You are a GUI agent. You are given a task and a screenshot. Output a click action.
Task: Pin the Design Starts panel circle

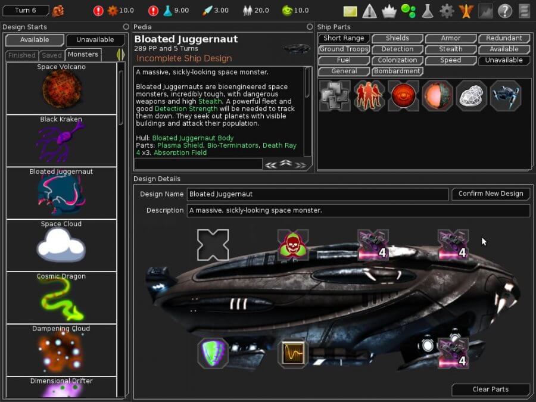[126, 27]
